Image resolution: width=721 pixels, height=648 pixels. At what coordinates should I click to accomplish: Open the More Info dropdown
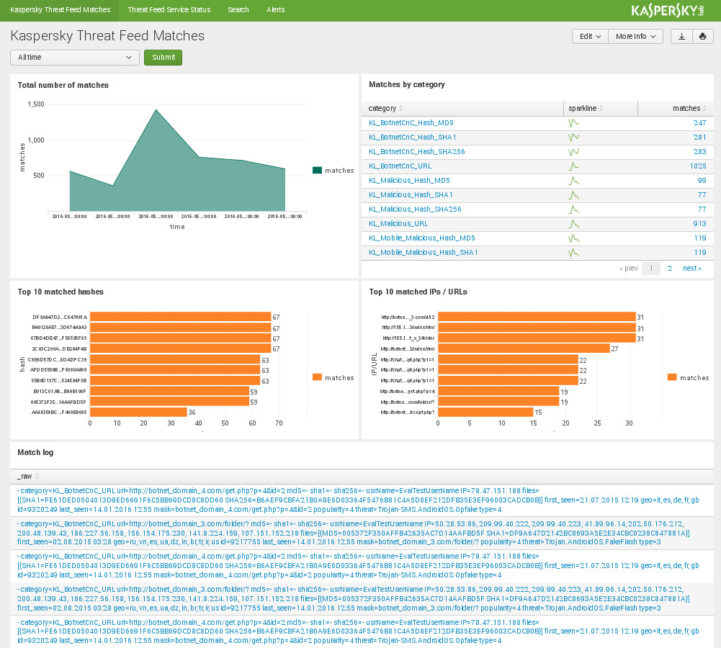pos(637,37)
